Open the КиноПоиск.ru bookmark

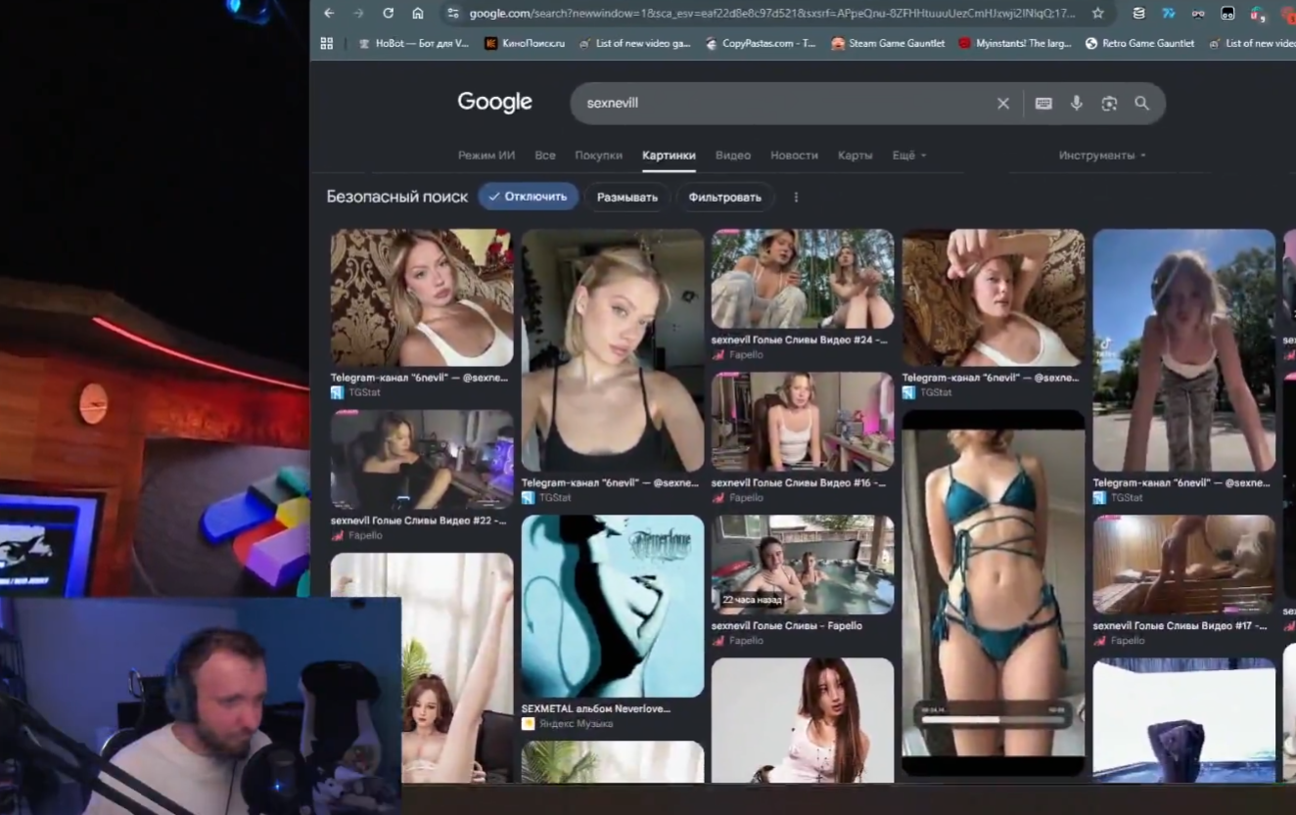click(525, 43)
